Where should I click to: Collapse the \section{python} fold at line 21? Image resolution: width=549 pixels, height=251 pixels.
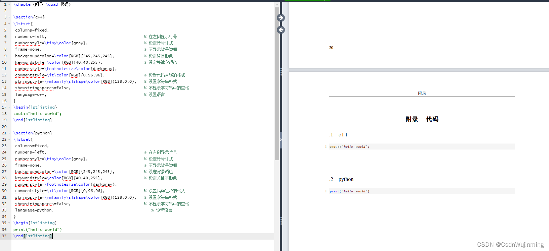click(x=9, y=133)
